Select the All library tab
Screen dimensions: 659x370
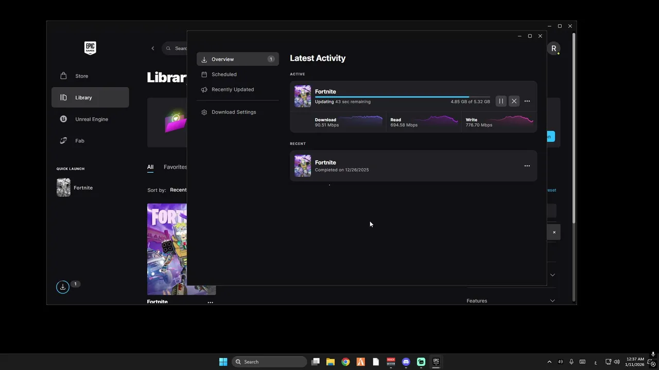pyautogui.click(x=150, y=167)
